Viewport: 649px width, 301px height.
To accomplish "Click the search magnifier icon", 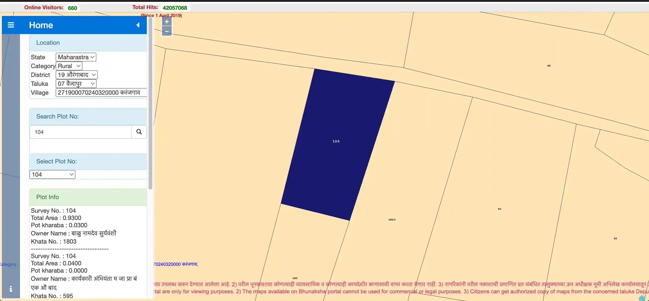I will [x=139, y=132].
